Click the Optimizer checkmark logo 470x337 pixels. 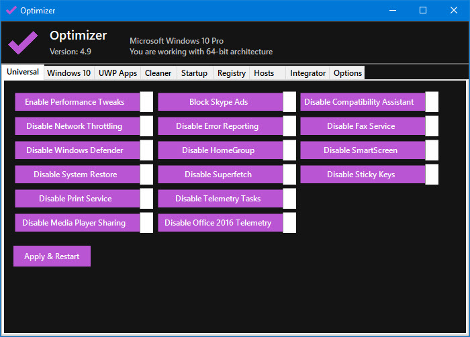pos(23,43)
